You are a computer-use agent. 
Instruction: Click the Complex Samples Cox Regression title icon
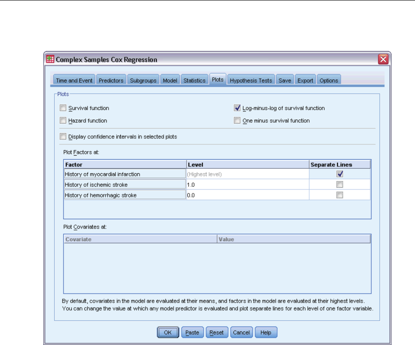[x=50, y=59]
